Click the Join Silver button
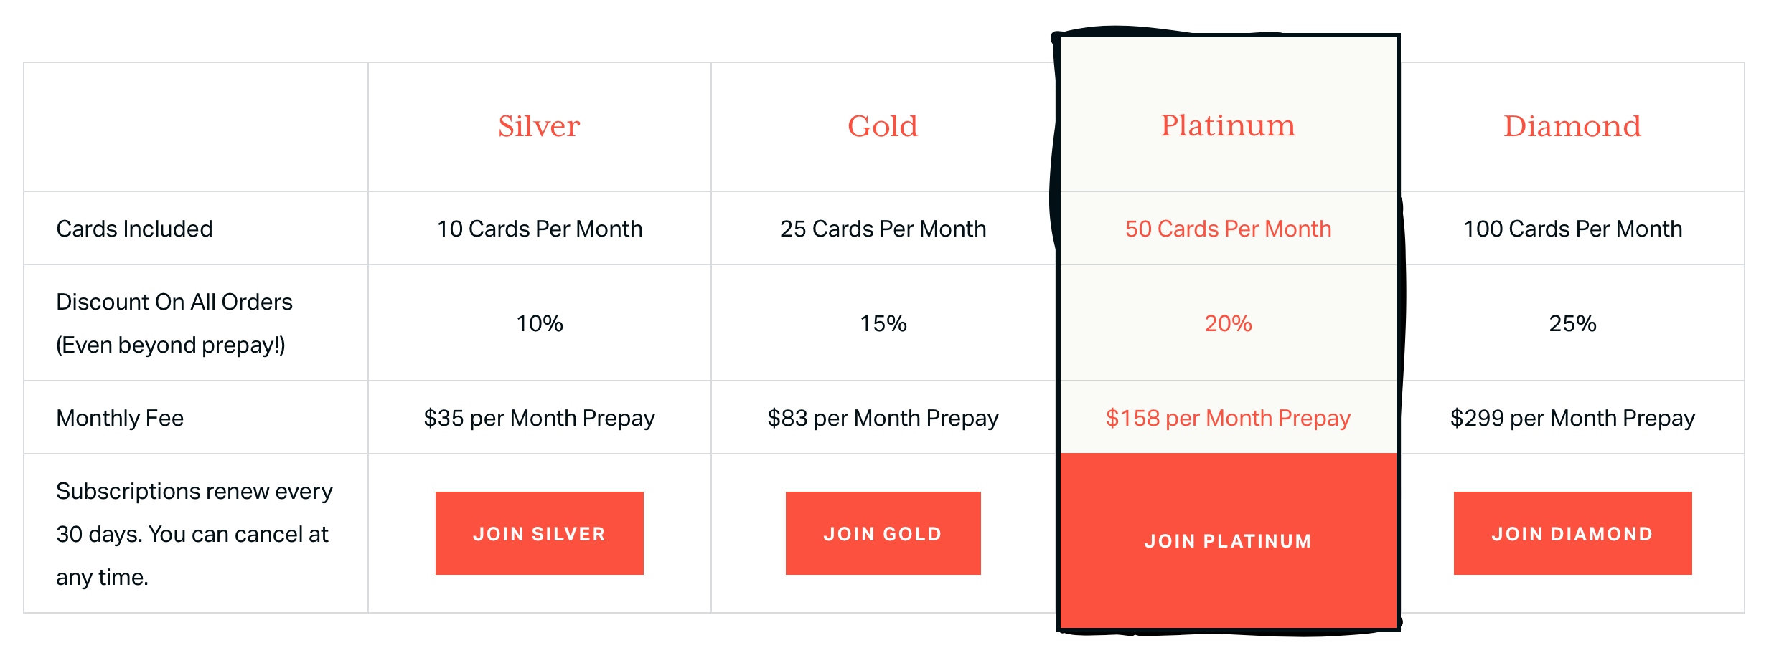Image resolution: width=1774 pixels, height=658 pixels. pyautogui.click(x=539, y=533)
